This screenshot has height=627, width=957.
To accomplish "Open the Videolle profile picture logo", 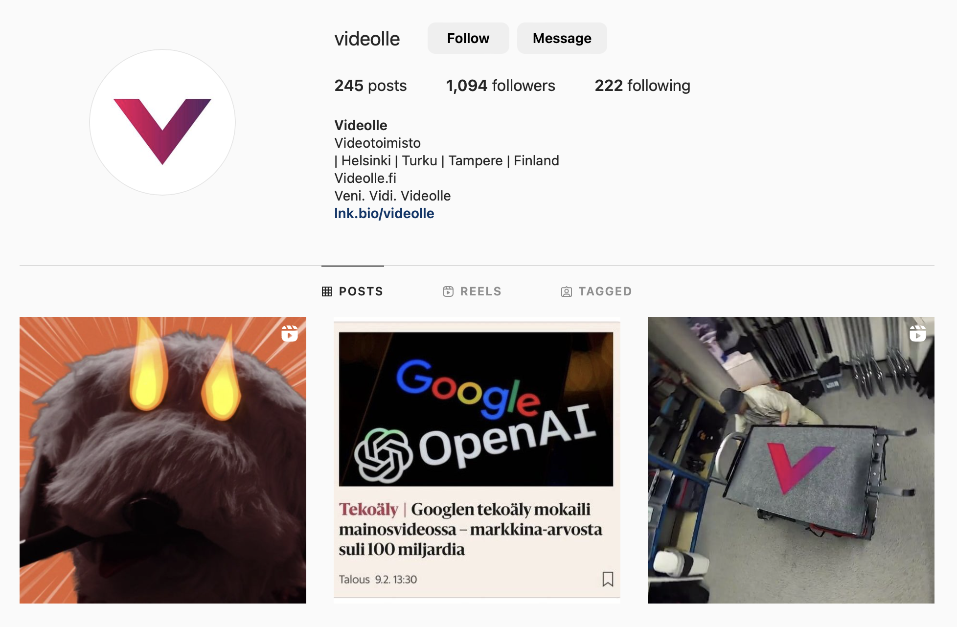I will [162, 122].
